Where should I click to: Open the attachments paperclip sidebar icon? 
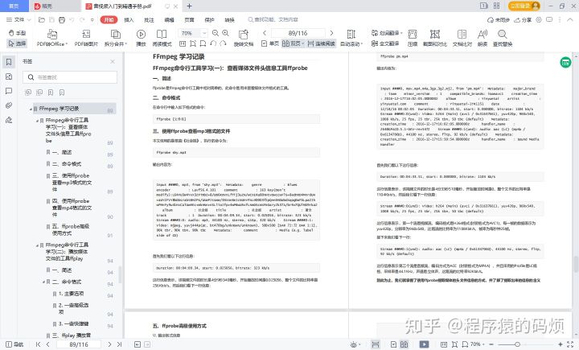click(9, 105)
